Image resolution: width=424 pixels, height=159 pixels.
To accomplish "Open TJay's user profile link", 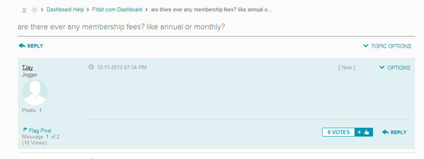I will pyautogui.click(x=27, y=67).
